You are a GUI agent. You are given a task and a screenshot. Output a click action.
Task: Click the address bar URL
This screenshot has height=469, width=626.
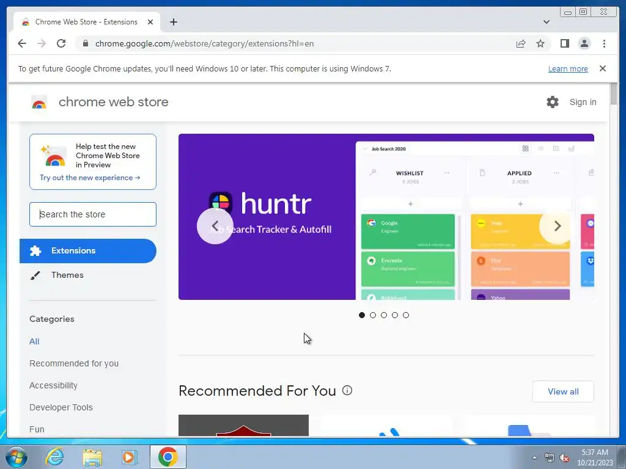(204, 43)
